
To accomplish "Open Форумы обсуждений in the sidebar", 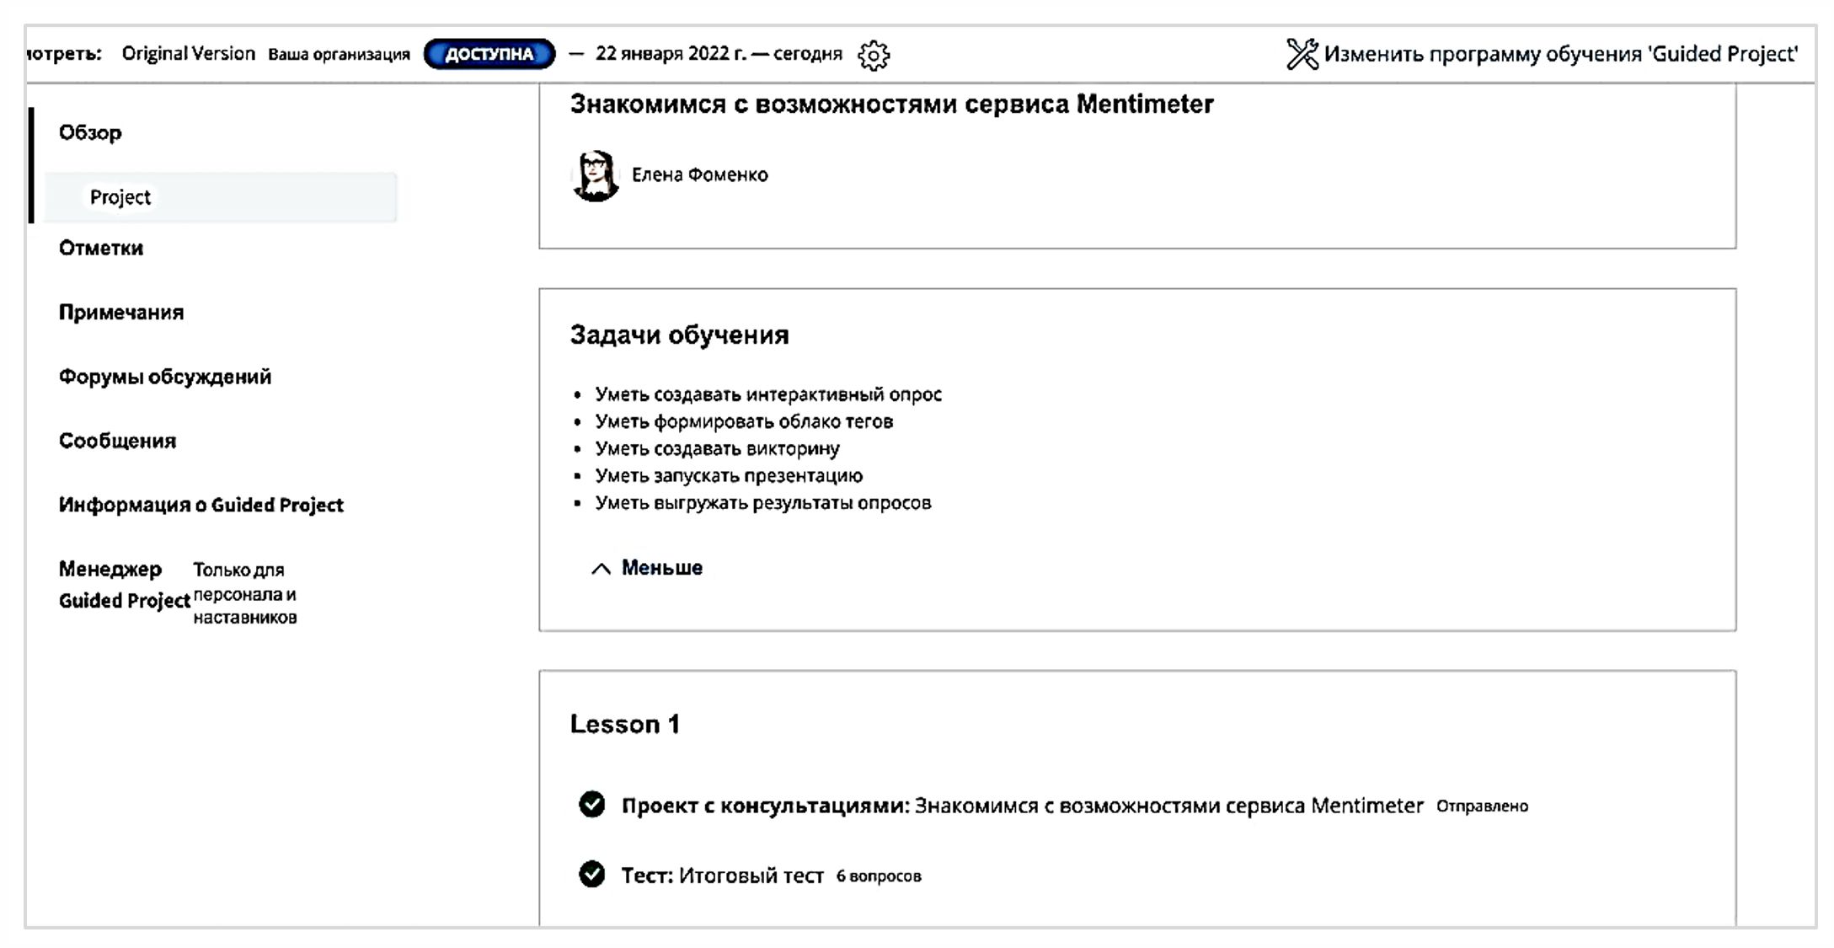I will pyautogui.click(x=165, y=377).
